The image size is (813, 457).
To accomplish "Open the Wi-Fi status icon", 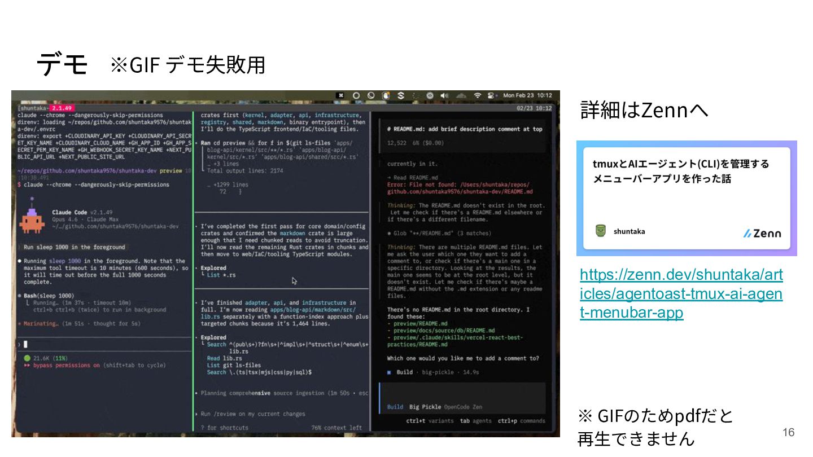I will [x=478, y=95].
